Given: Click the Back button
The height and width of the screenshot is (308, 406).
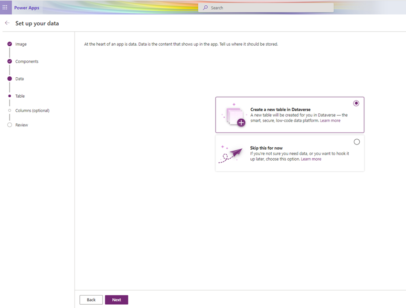Looking at the screenshot, I should point(91,300).
